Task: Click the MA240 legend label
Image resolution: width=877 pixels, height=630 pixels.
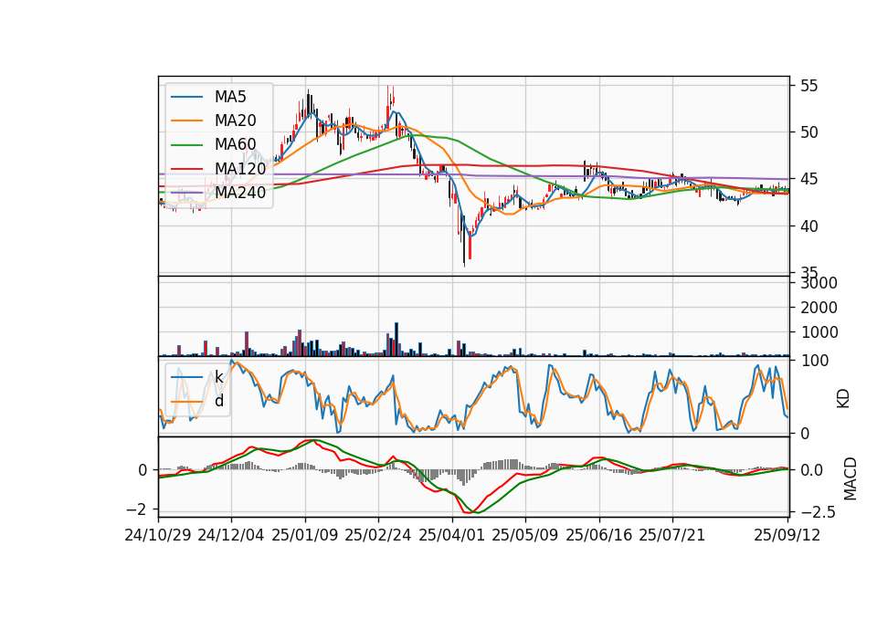Action: coord(240,193)
